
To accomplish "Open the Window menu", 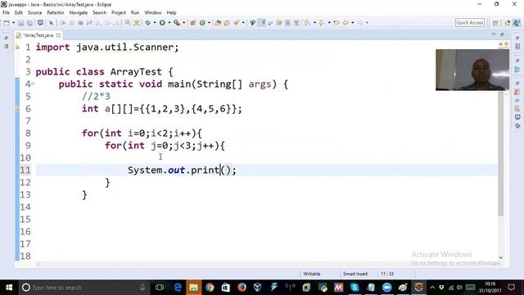I will 153,13.
